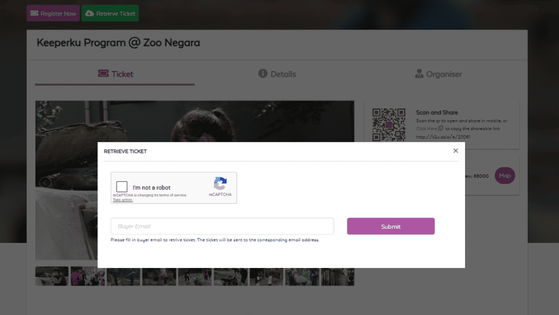The height and width of the screenshot is (315, 559).
Task: Switch to the Organiser tab
Action: [438, 74]
